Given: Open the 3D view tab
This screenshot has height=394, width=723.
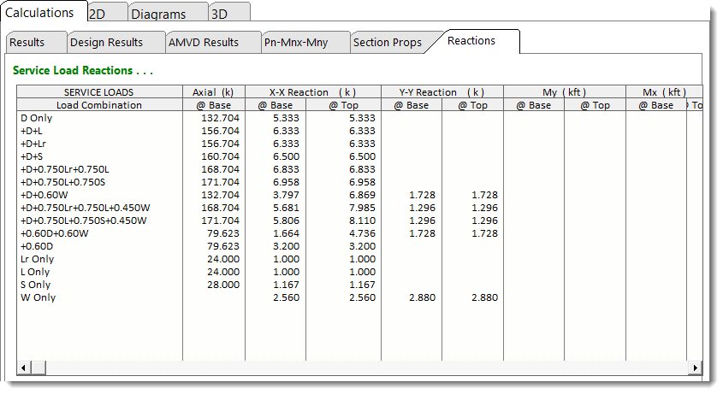Looking at the screenshot, I should tap(220, 14).
